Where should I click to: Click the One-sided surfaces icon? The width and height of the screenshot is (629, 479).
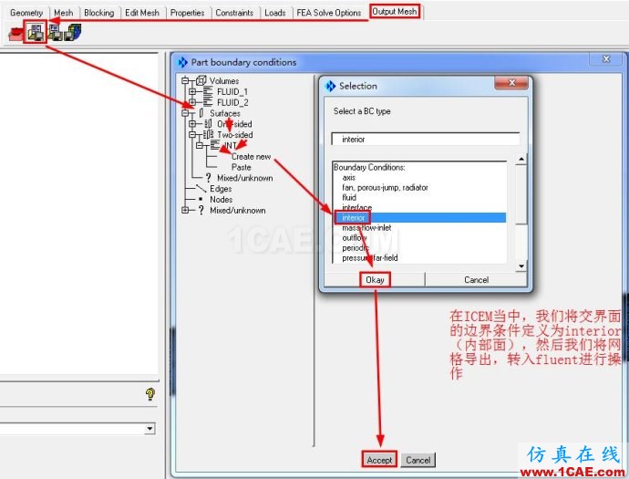(x=208, y=124)
